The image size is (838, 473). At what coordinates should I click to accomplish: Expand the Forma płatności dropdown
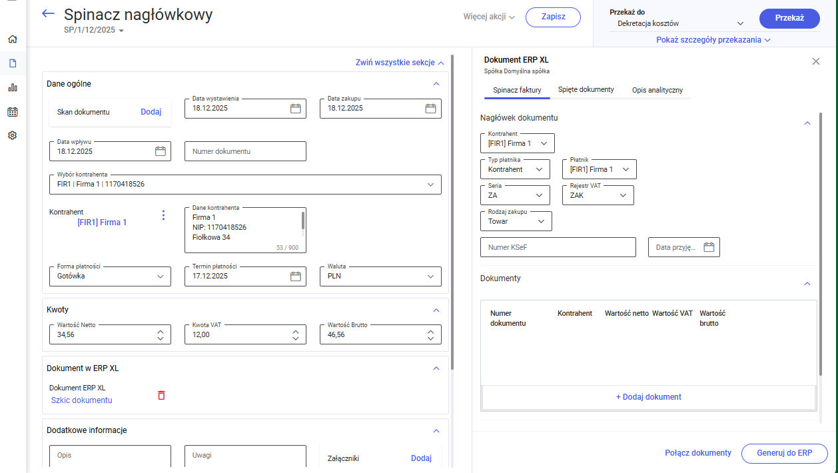coord(160,276)
